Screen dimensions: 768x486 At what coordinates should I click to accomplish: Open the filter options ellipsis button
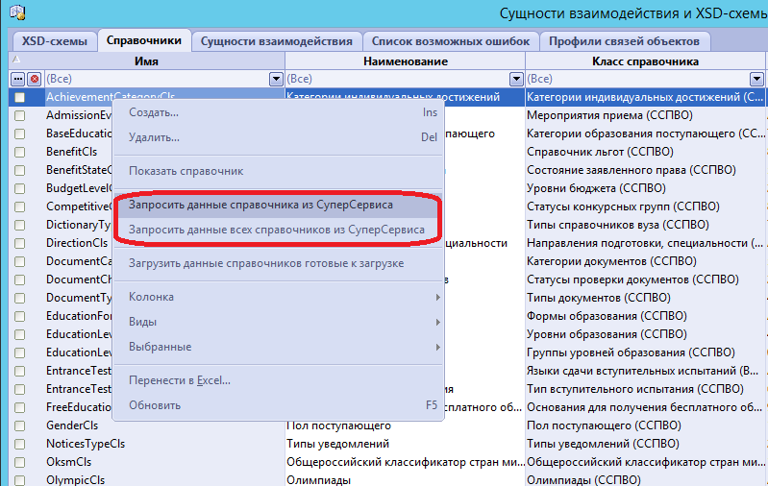click(18, 79)
